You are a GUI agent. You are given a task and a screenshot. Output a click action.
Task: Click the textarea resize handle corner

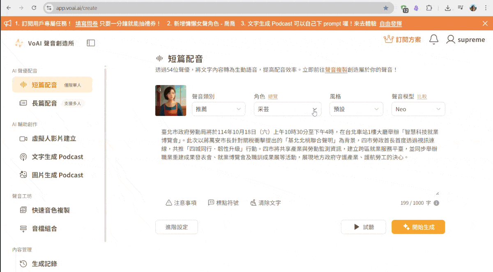(437, 193)
